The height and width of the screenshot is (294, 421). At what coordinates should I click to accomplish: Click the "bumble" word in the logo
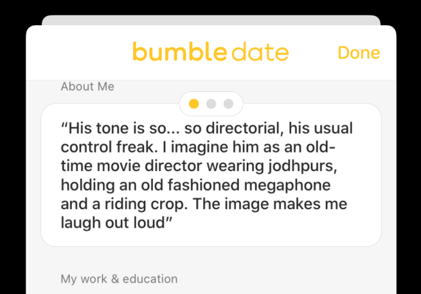(172, 52)
